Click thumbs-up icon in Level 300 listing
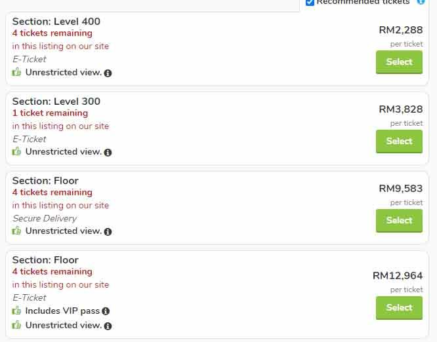 [17, 152]
